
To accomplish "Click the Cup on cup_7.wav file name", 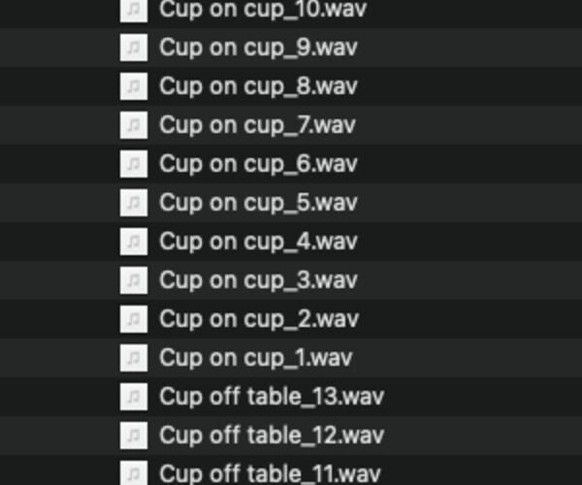I will [258, 125].
